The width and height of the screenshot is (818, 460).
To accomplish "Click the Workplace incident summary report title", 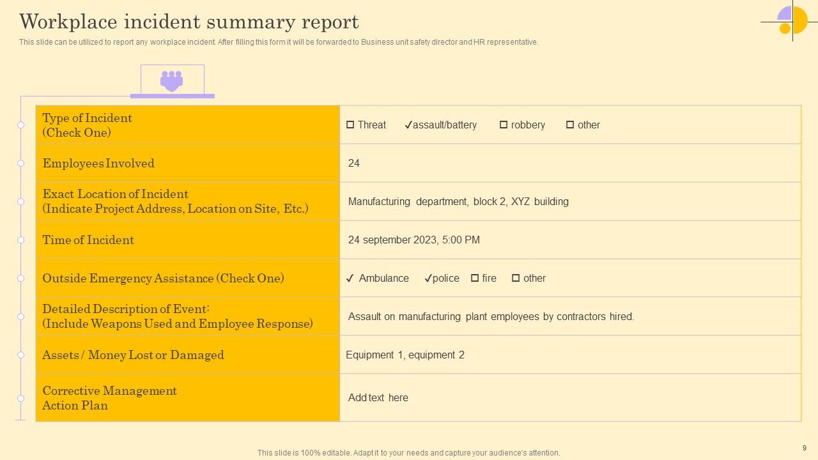I will (x=189, y=22).
